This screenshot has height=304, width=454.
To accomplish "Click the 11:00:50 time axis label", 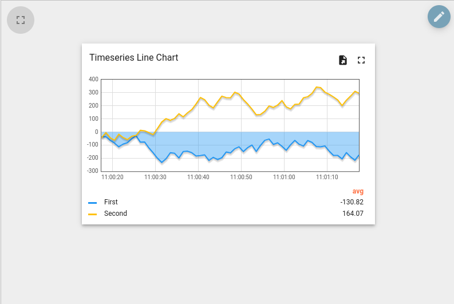I will coord(241,177).
